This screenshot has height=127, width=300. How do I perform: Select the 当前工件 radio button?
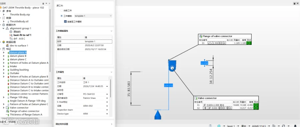(61, 11)
